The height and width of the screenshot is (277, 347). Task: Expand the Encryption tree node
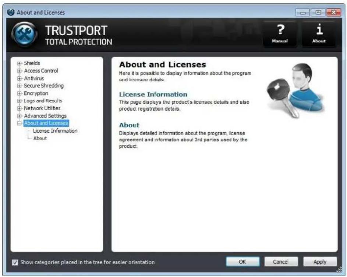click(19, 93)
